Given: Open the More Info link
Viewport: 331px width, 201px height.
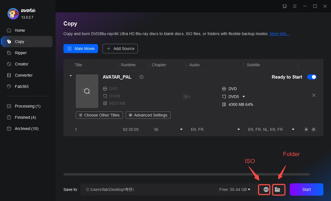Looking at the screenshot, I should [x=279, y=34].
